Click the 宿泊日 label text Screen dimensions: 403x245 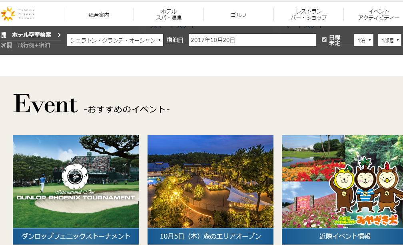click(x=175, y=40)
